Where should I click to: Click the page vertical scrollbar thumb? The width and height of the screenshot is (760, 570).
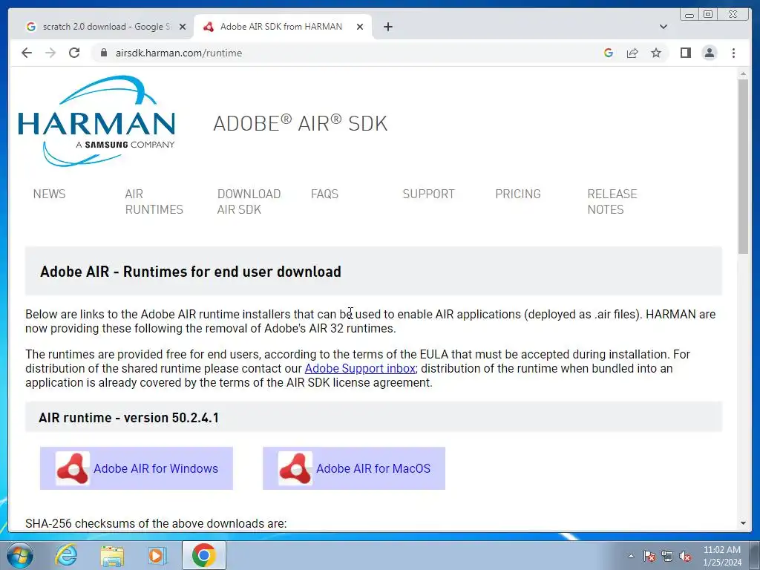coord(743,166)
